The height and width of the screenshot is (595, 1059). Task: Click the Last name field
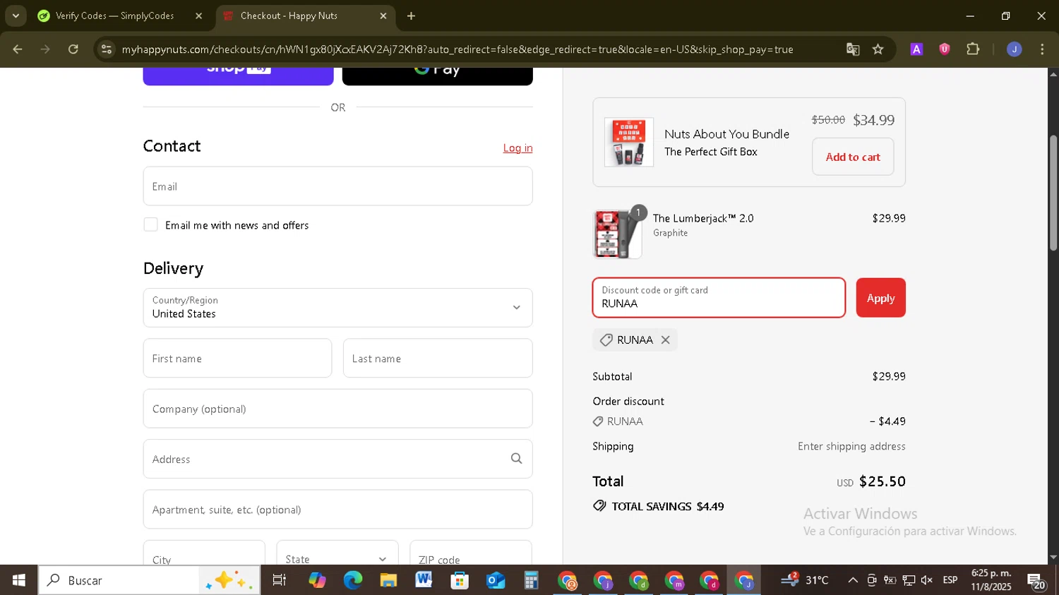[x=438, y=358]
